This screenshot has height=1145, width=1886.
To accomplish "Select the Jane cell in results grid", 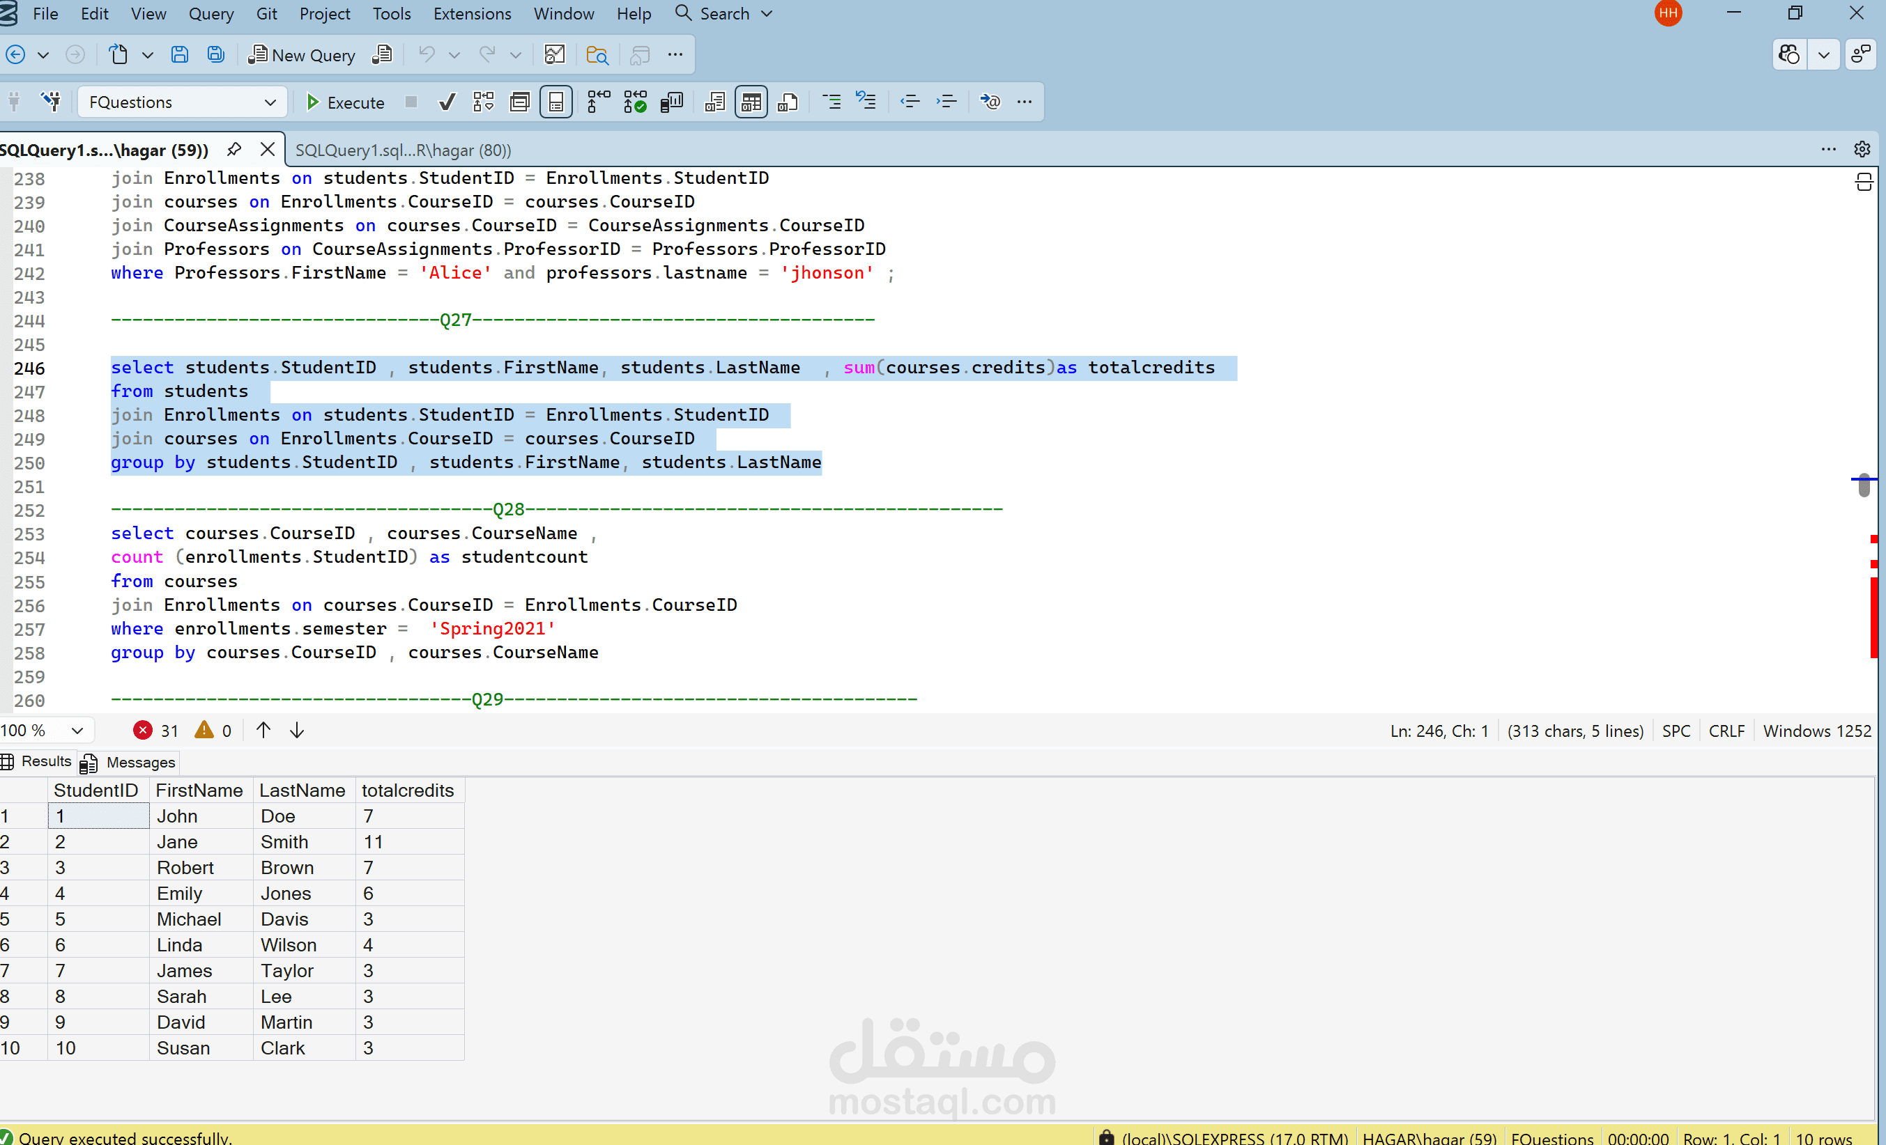I will coord(177,841).
